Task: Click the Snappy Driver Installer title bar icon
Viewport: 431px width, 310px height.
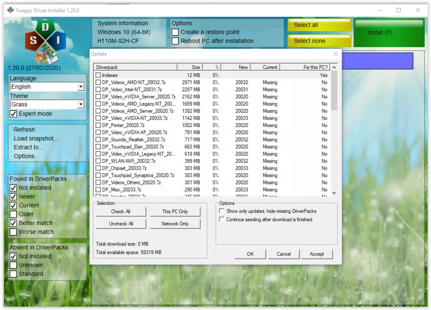Action: coord(10,10)
